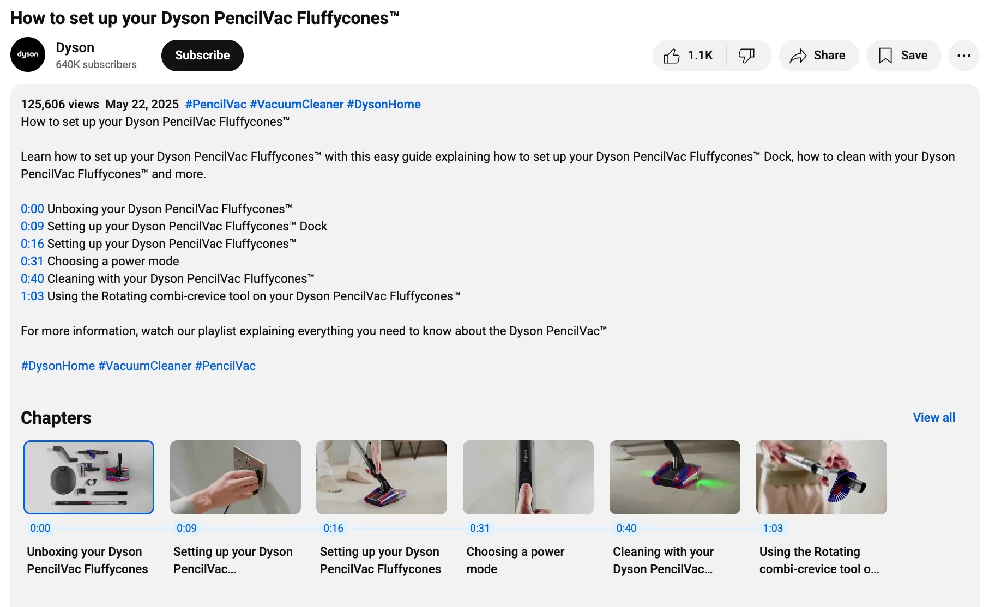Click the #VacuumCleaner hashtag
The image size is (989, 607).
click(297, 104)
